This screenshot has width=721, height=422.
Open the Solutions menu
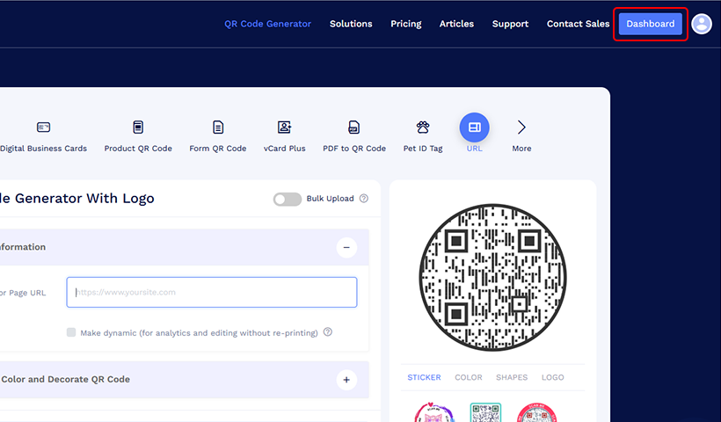pos(351,24)
